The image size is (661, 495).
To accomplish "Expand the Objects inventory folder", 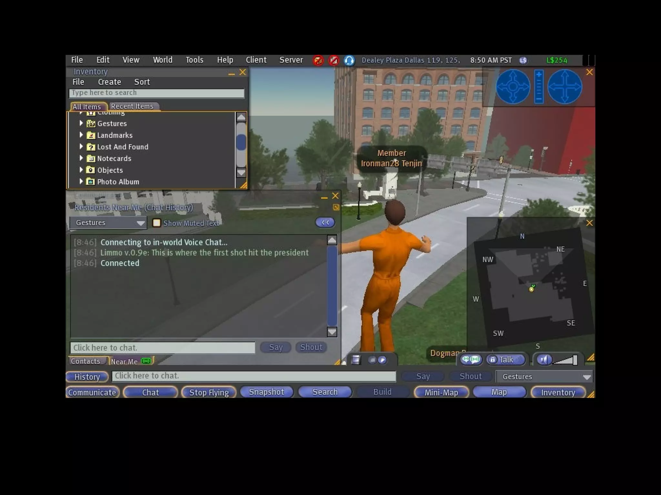I will tap(81, 170).
